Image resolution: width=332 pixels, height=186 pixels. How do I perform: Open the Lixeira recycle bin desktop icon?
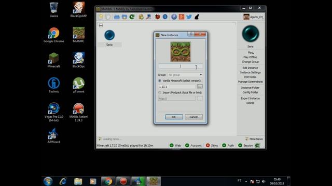coord(54,10)
